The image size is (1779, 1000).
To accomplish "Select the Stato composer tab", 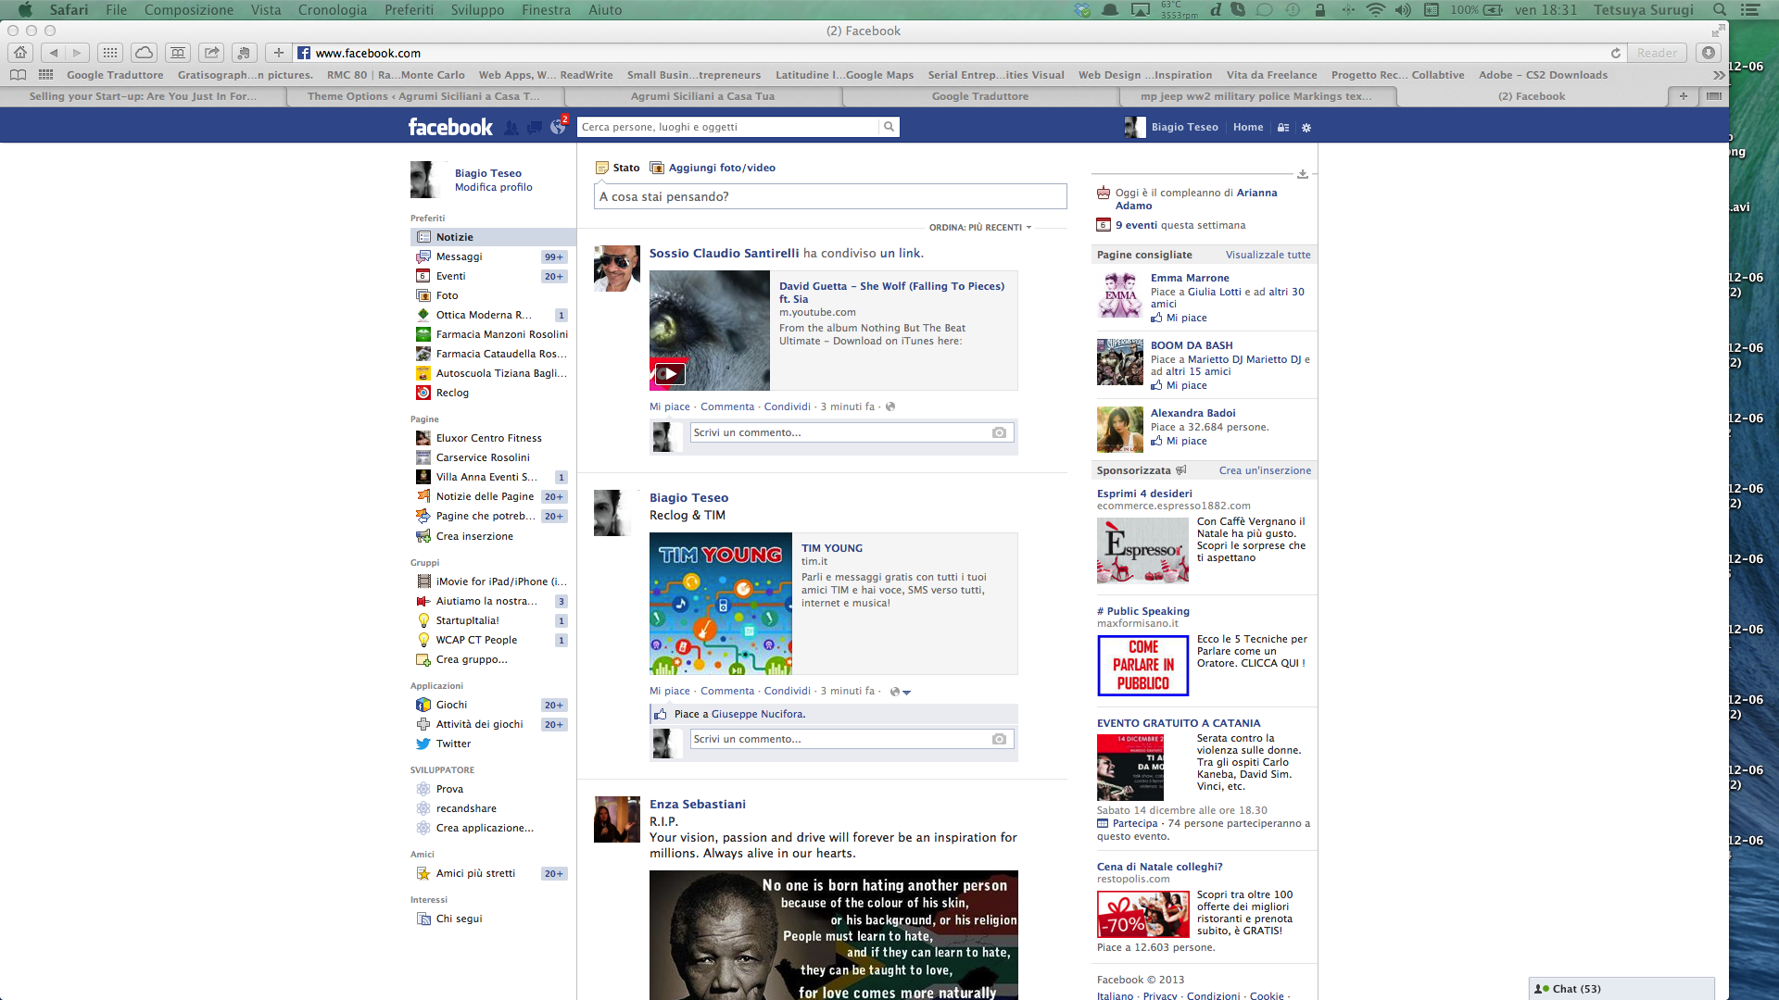I will point(618,168).
